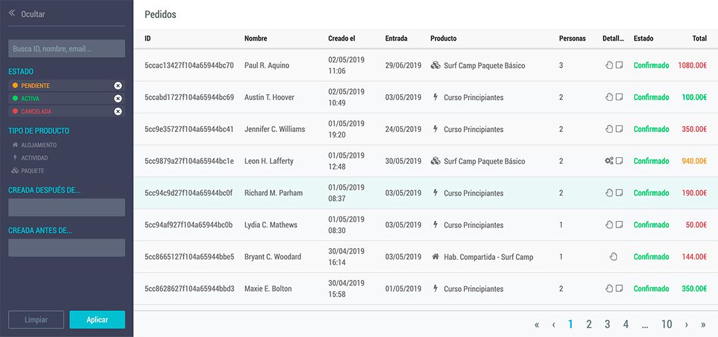
Task: Go to next page with single arrow
Action: tap(686, 324)
